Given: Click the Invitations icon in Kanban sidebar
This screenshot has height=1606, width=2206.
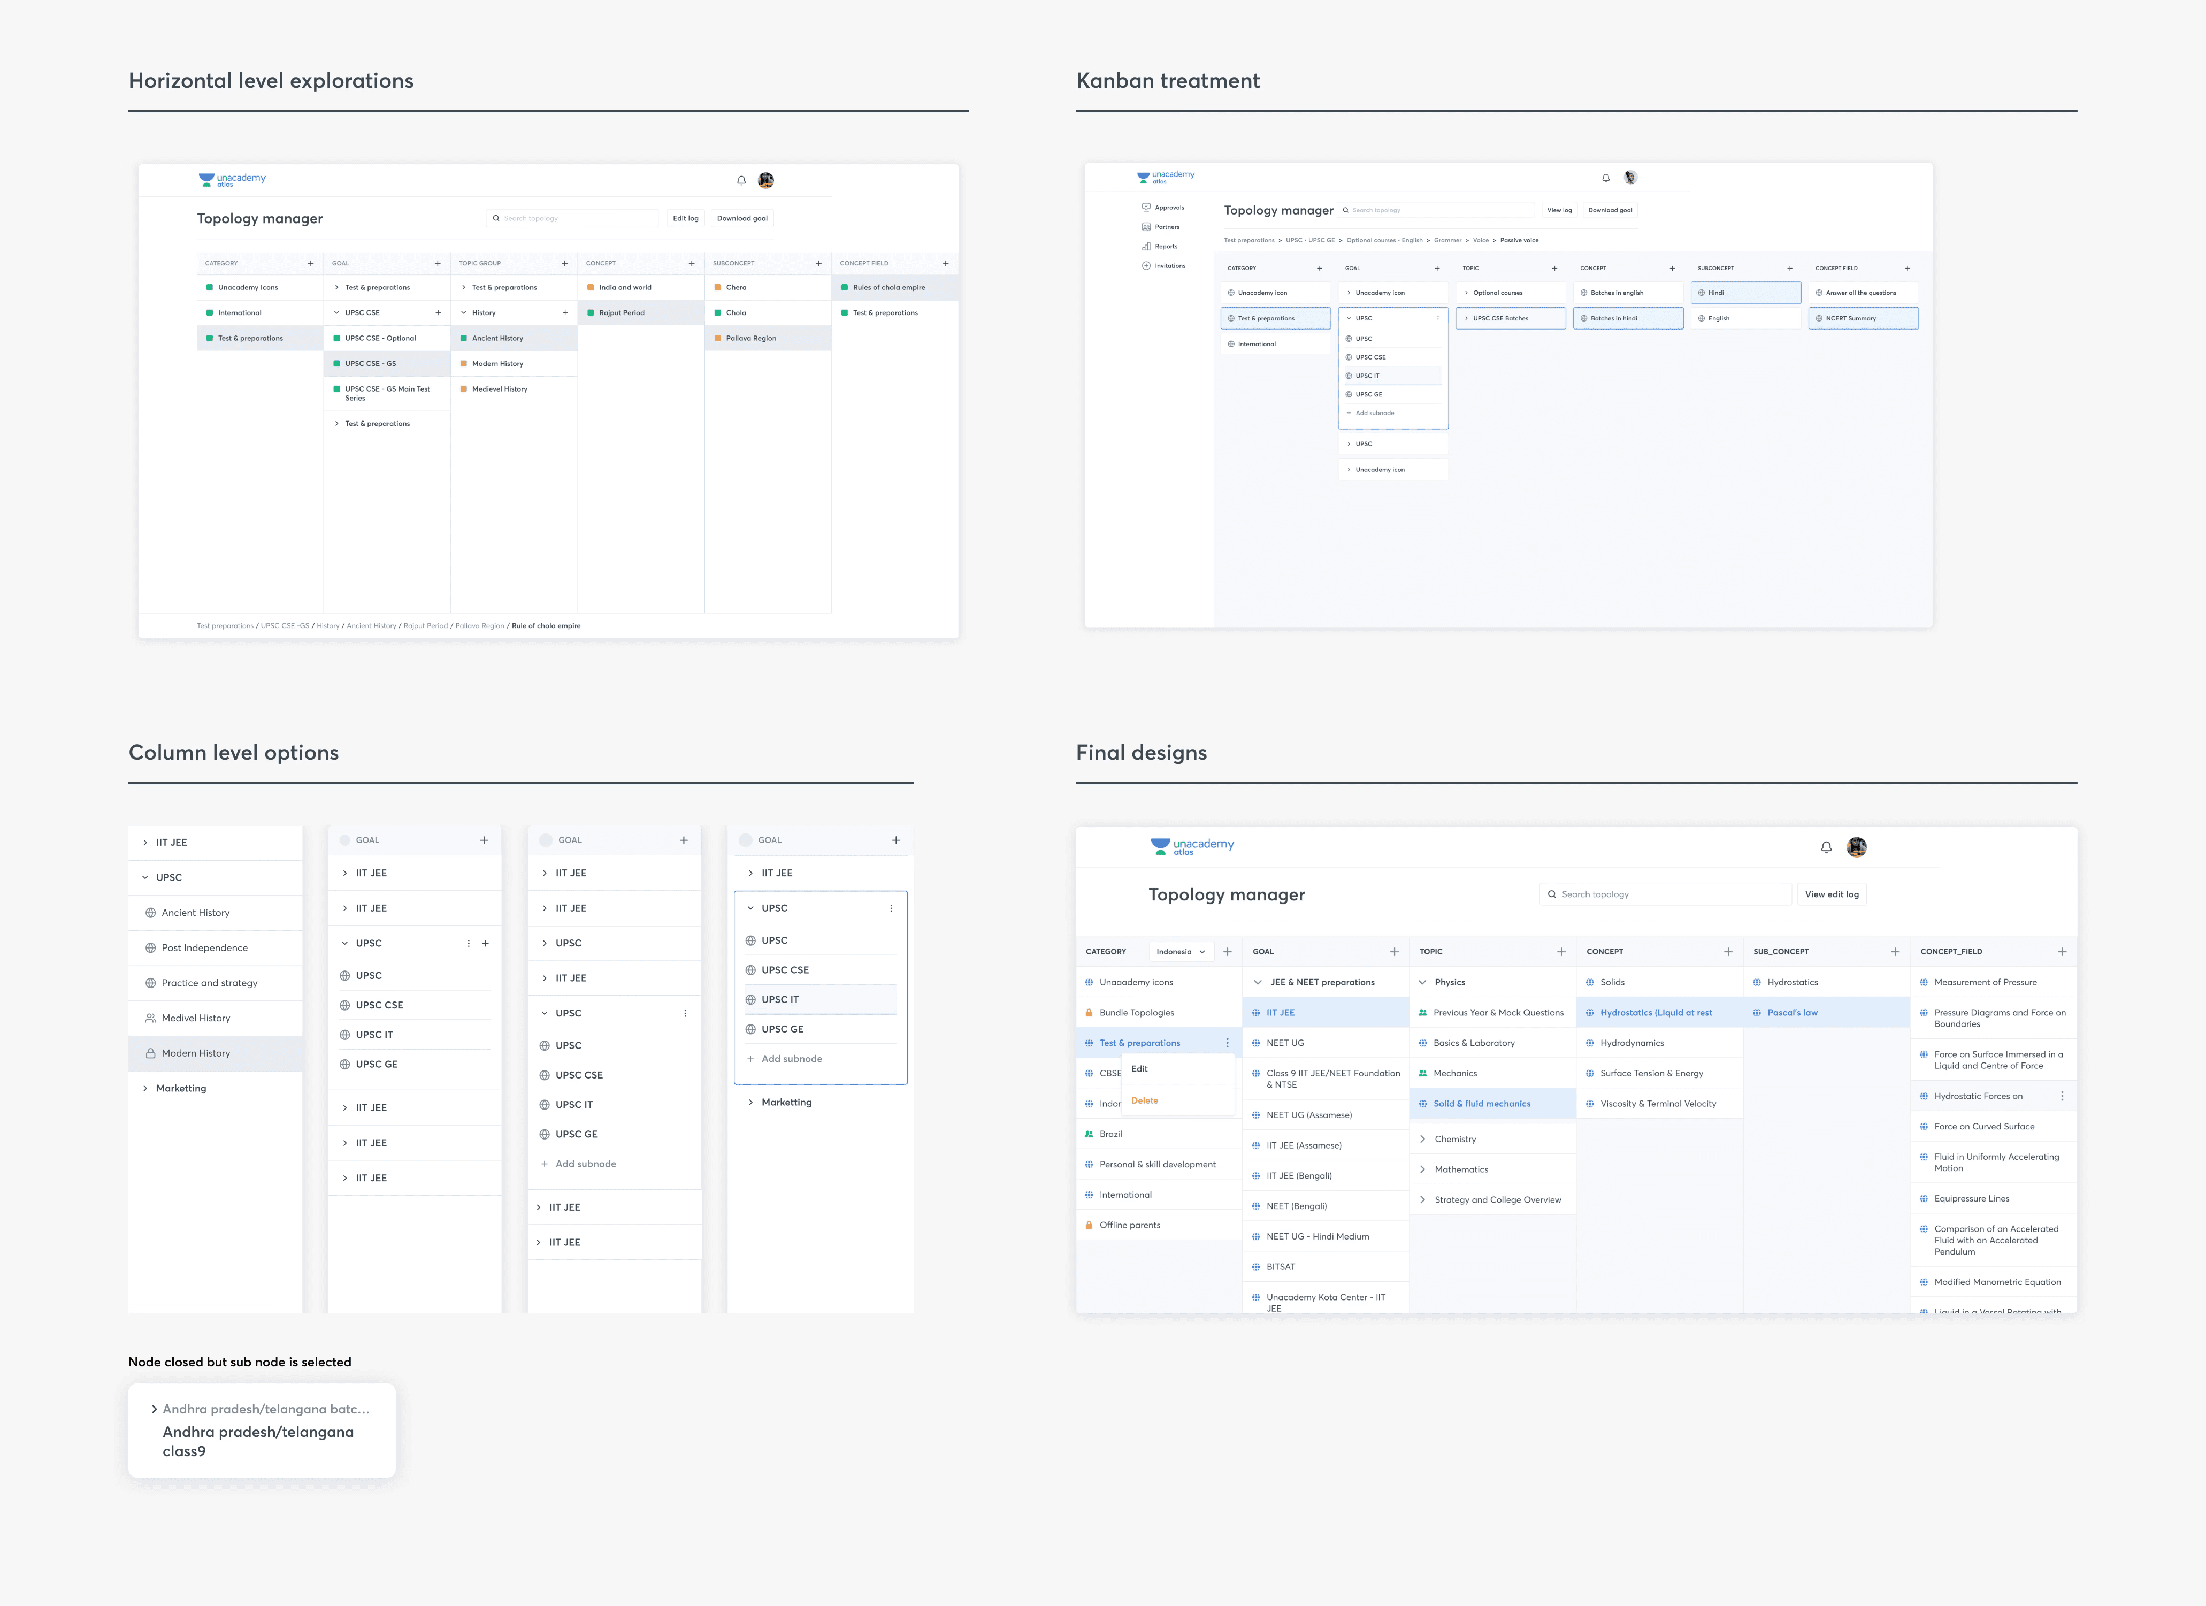Looking at the screenshot, I should point(1147,265).
